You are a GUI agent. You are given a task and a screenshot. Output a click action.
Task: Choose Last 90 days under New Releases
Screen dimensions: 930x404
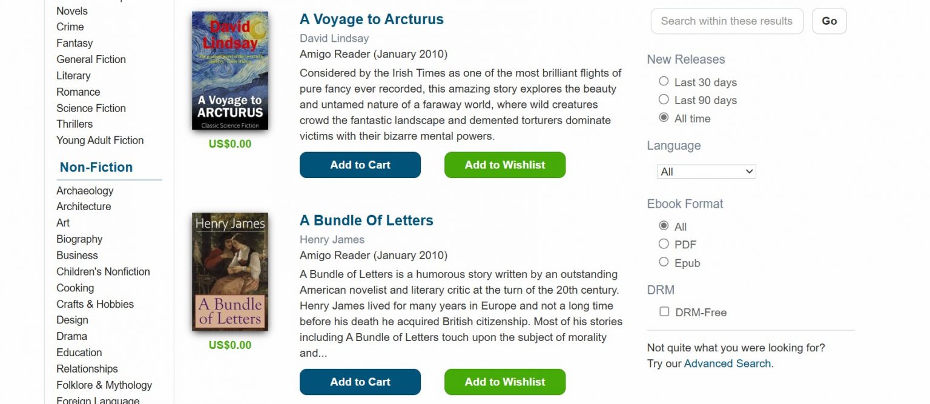[664, 99]
